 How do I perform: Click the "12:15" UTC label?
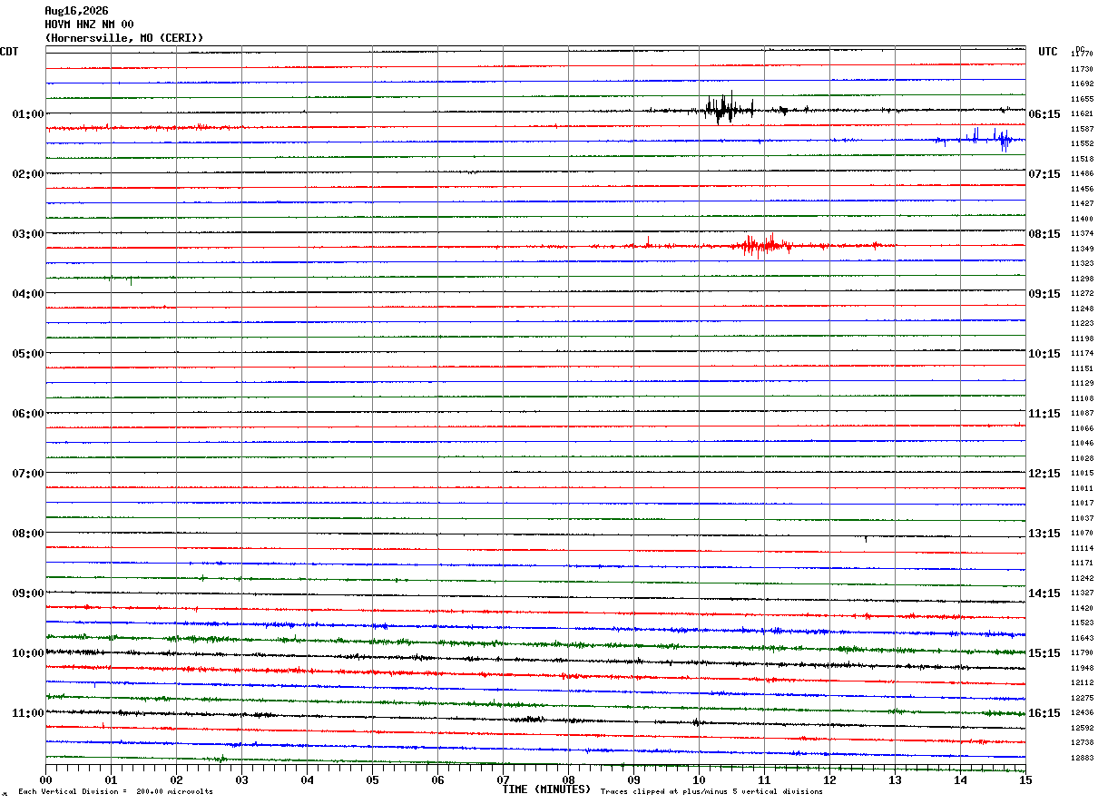pos(1044,474)
